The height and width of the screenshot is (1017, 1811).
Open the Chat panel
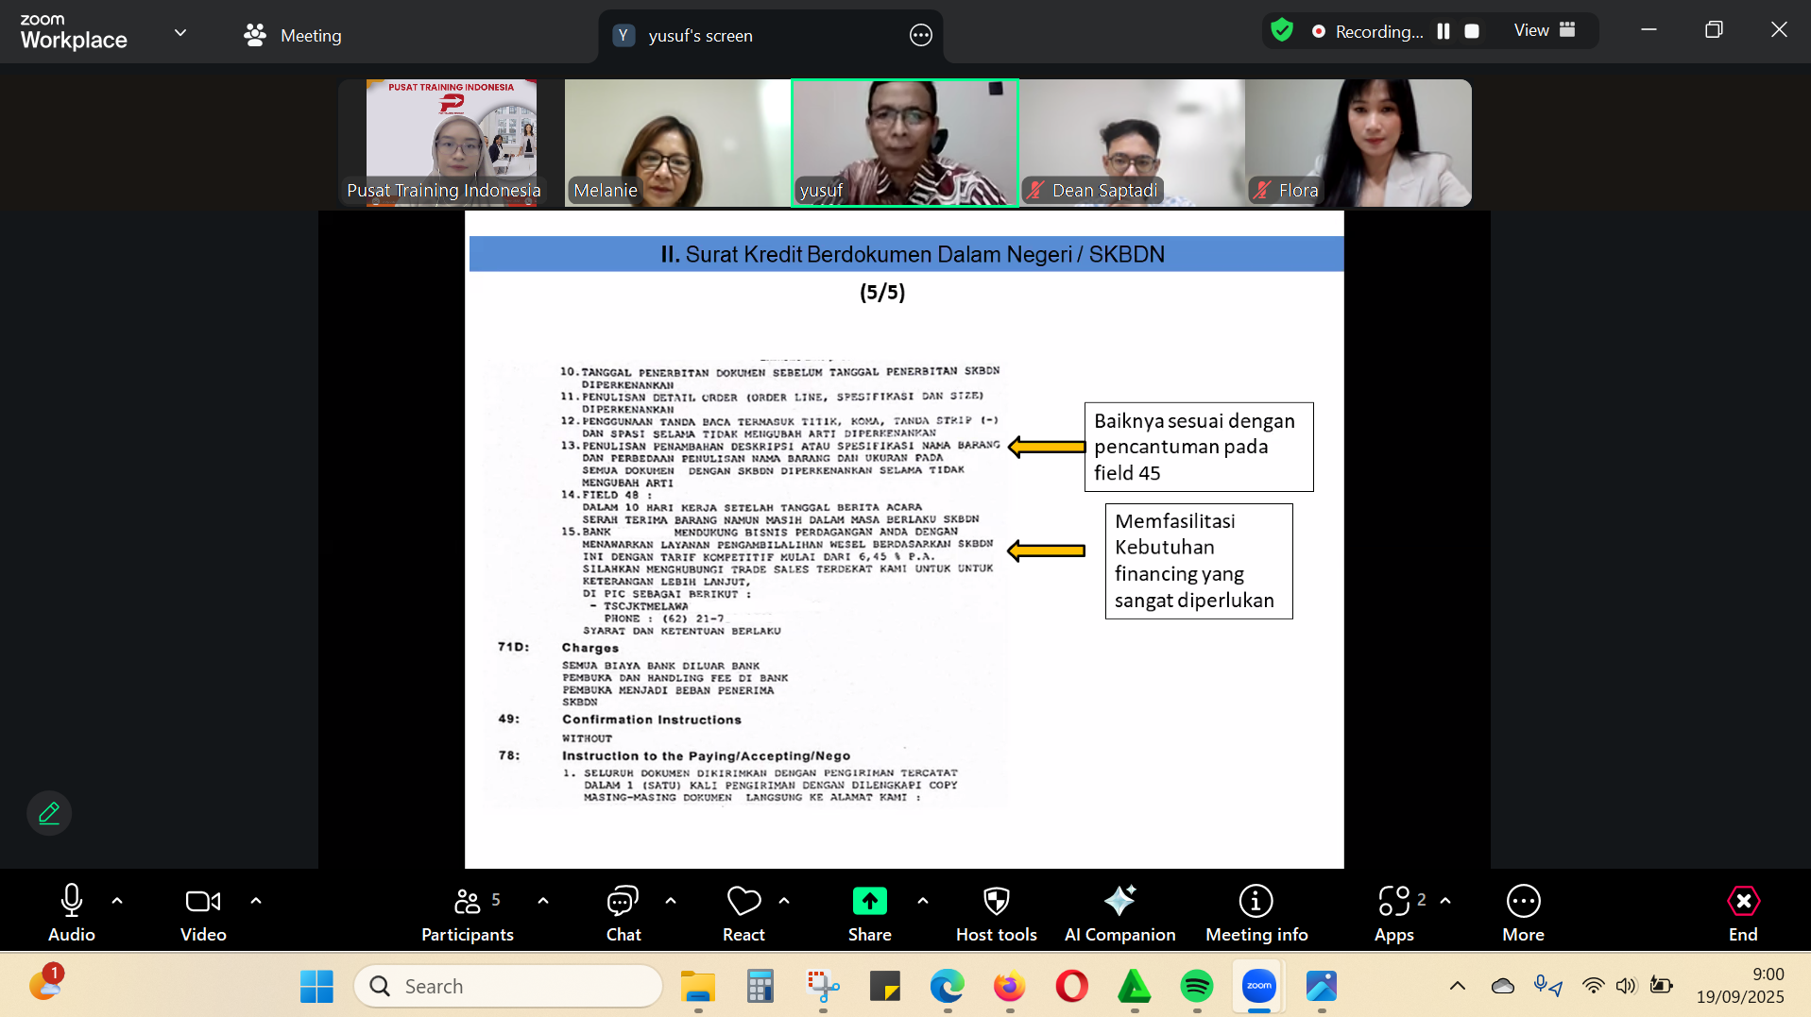[x=623, y=912]
